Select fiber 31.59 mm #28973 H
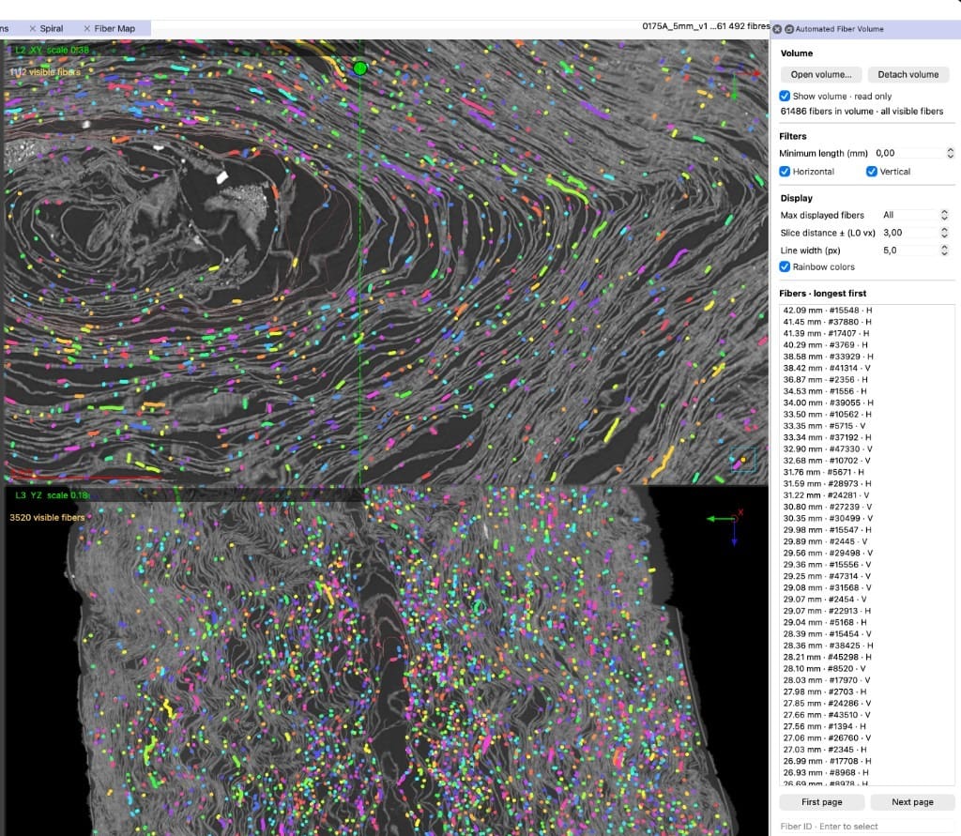The height and width of the screenshot is (836, 961). click(866, 483)
